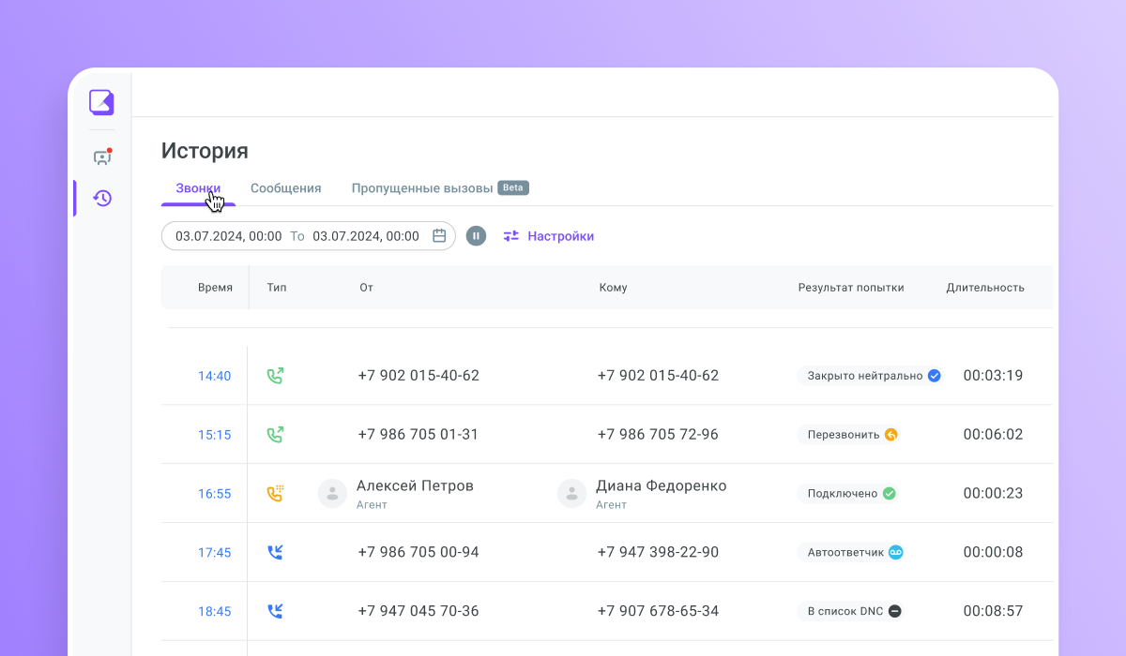The height and width of the screenshot is (656, 1126).
Task: Click duration 00:06:02
Action: pos(993,435)
